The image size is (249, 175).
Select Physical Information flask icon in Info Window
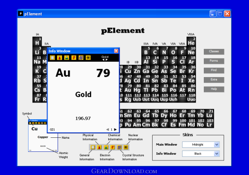pyautogui.click(x=60, y=58)
